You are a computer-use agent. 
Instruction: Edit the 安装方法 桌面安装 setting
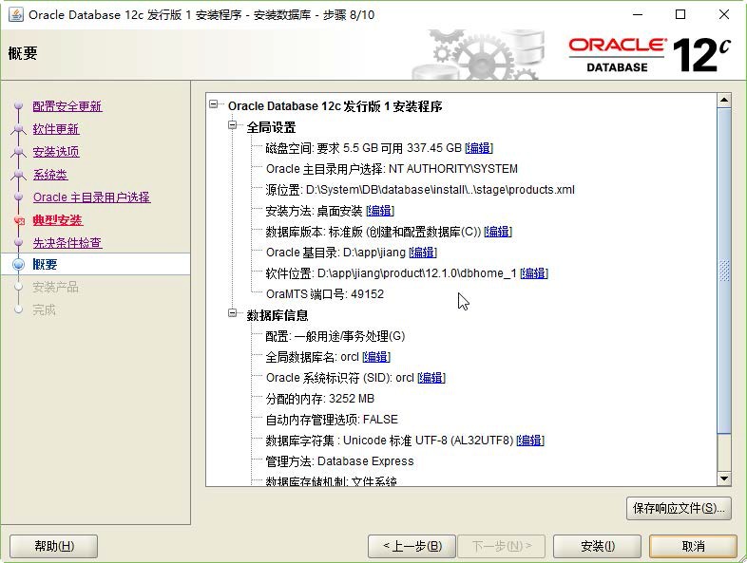point(380,211)
